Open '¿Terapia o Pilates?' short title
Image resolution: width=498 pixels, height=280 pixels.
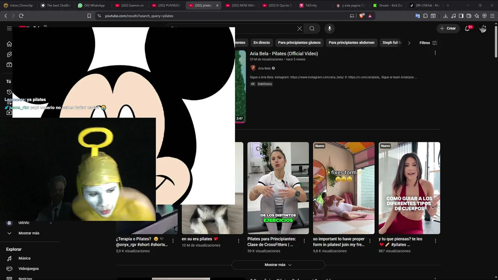tap(142, 242)
